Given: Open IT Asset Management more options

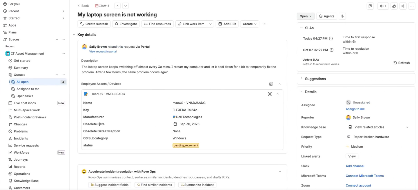Looking at the screenshot, I should click(63, 54).
